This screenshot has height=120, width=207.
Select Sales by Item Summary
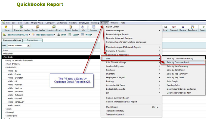point(177,66)
